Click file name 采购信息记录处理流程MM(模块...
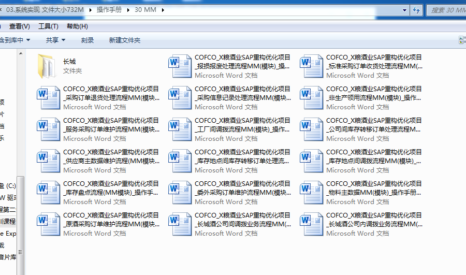The image size is (466, 275). [x=243, y=97]
